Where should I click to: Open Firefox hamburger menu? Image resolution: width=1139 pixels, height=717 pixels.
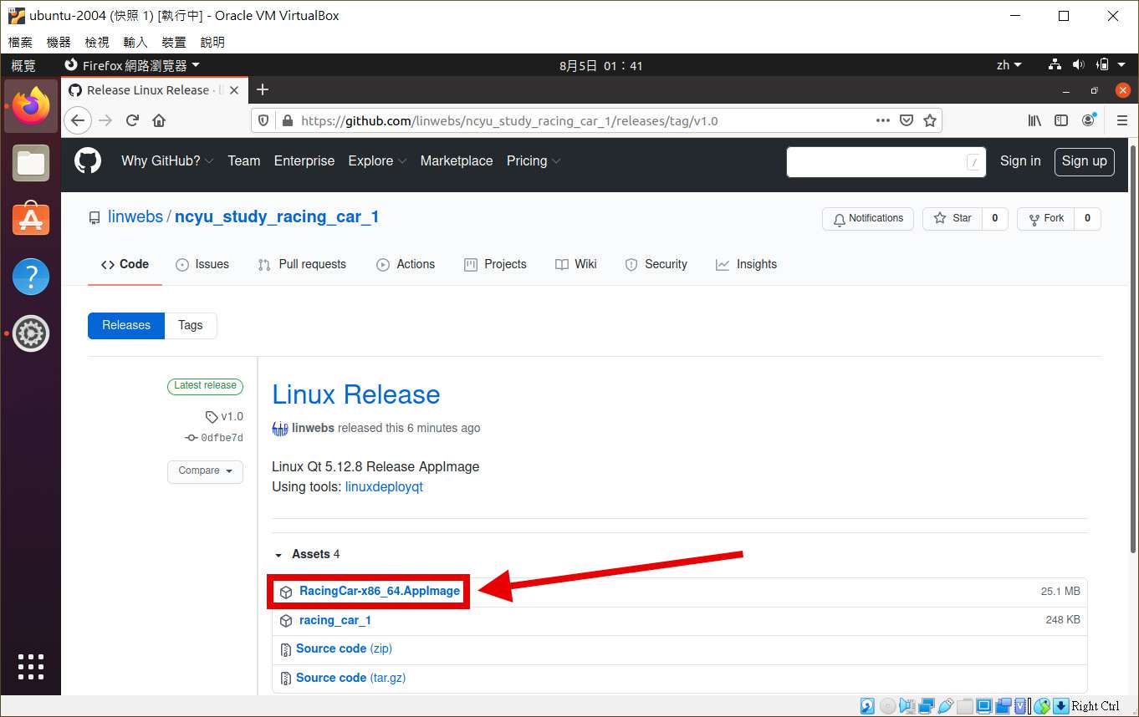point(1122,120)
